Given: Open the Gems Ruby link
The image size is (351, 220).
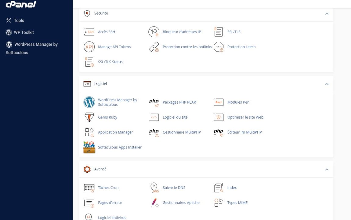Looking at the screenshot, I should coord(108,117).
